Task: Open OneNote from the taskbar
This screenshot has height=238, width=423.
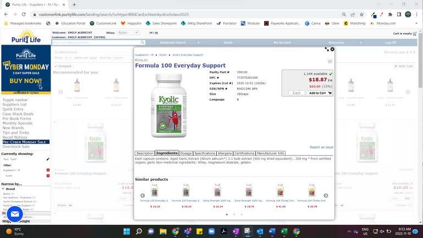Action: 236,231
